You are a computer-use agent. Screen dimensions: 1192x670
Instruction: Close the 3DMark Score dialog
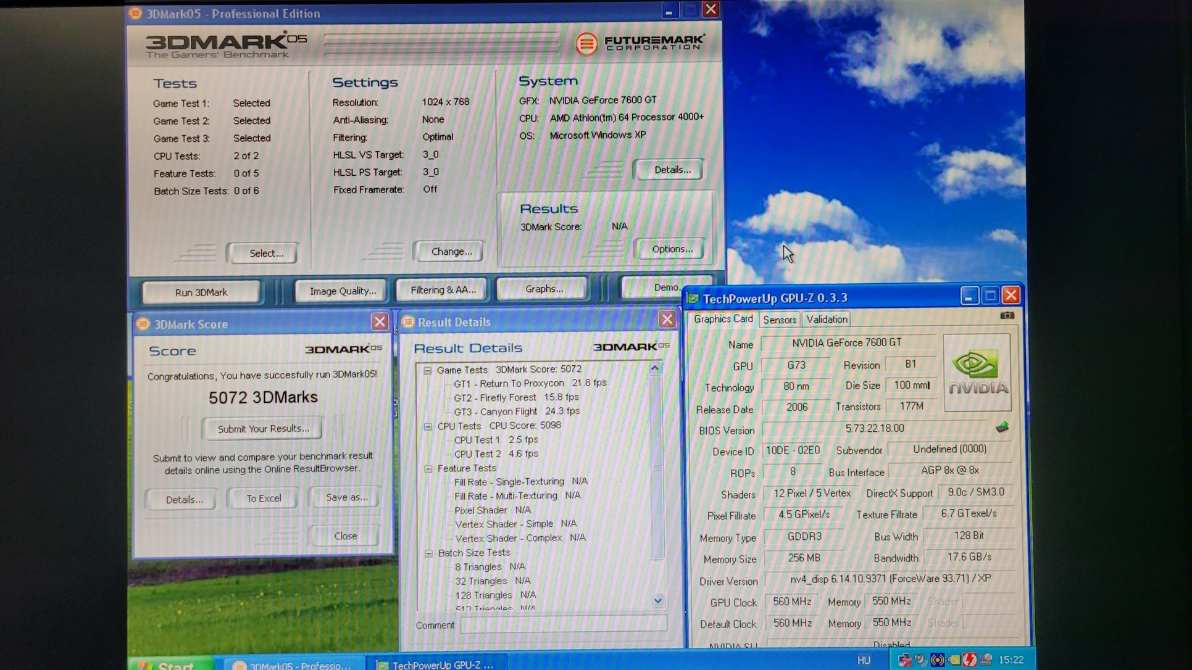tap(380, 321)
